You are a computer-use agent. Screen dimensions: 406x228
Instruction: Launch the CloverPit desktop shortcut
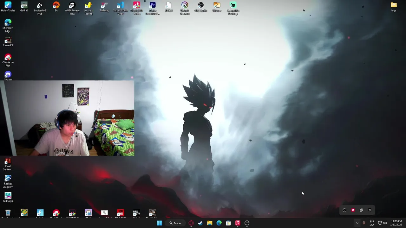tap(8, 41)
